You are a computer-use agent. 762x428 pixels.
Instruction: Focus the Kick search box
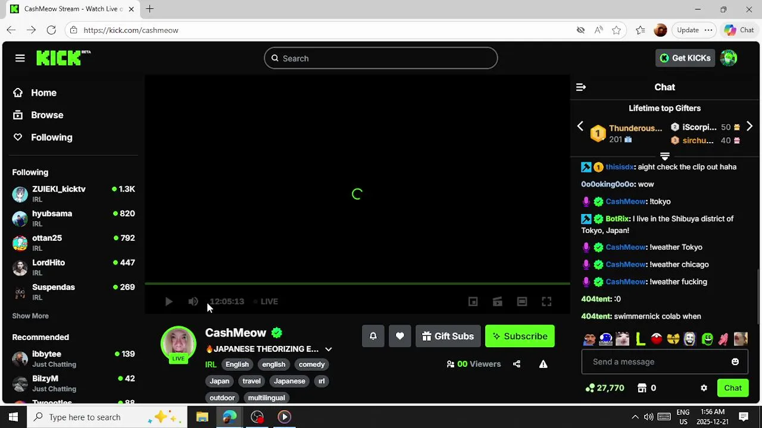381,58
